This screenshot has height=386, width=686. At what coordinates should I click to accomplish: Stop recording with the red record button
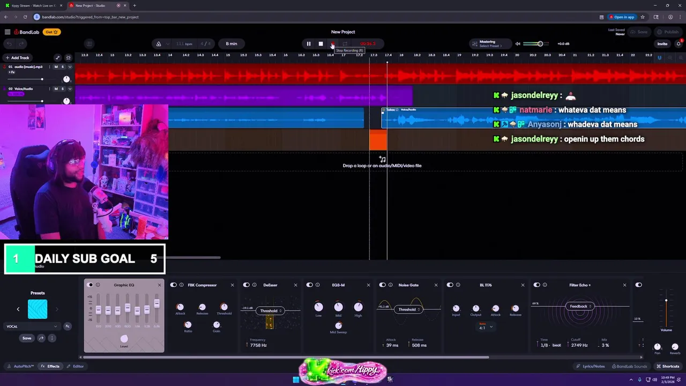point(333,44)
